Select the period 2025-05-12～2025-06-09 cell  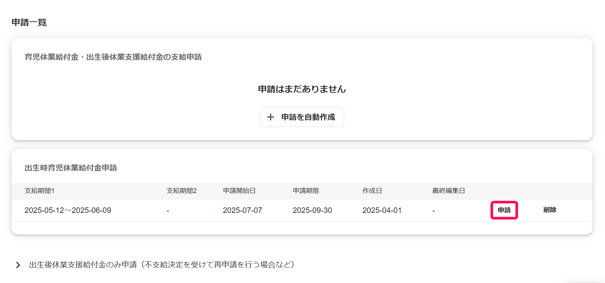[68, 210]
